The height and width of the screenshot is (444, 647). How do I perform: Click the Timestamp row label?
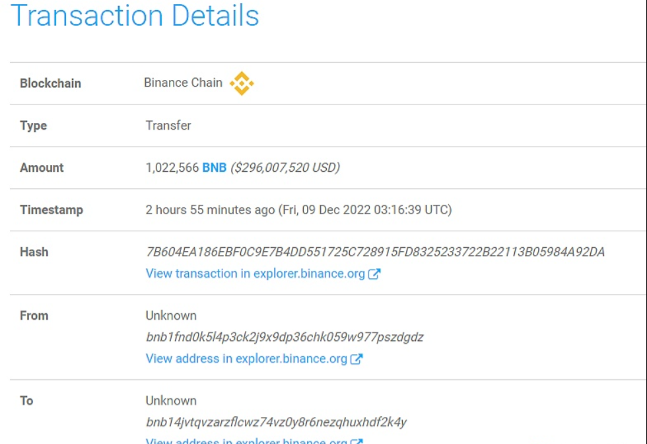(51, 210)
